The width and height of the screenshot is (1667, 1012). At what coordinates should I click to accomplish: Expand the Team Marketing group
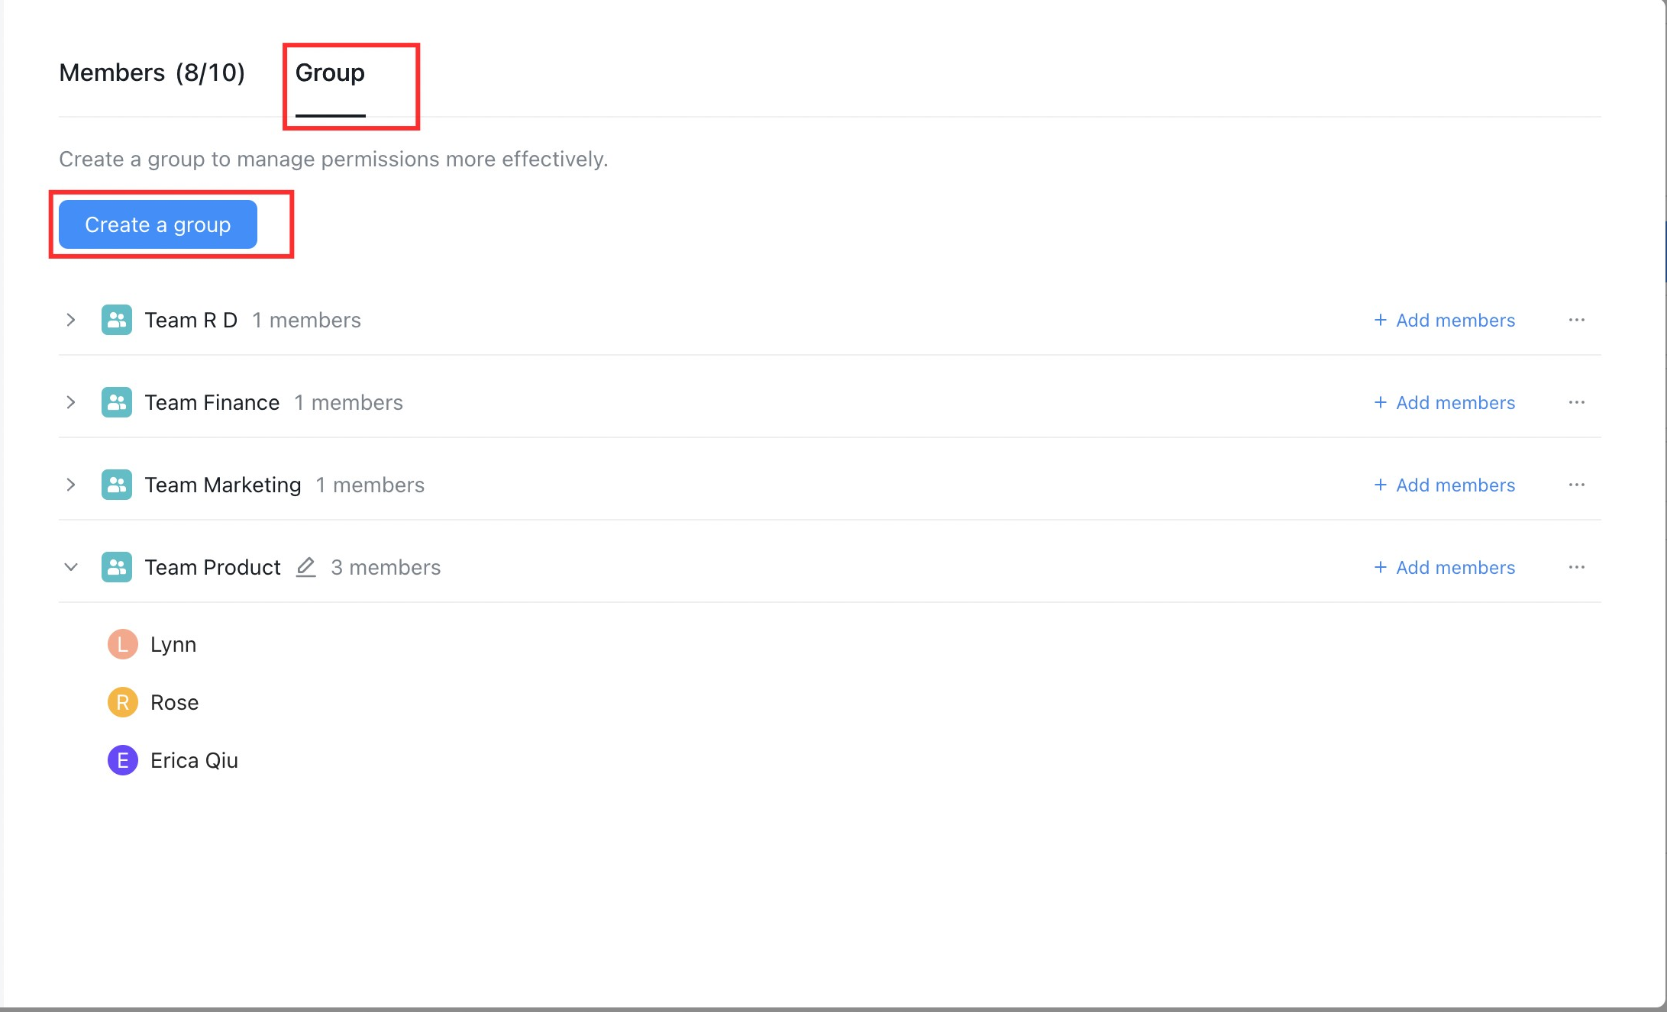(x=71, y=485)
